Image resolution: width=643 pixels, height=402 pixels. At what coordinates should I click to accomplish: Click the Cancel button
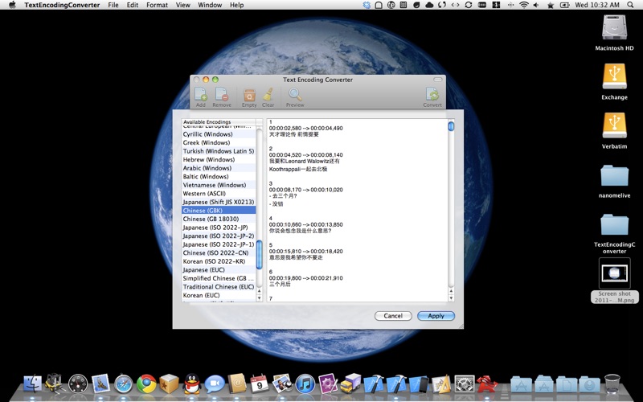coord(393,316)
